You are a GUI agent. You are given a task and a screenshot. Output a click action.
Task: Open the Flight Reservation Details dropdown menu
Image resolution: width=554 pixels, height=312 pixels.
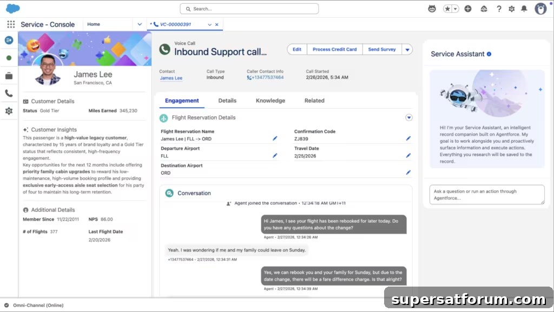point(409,117)
